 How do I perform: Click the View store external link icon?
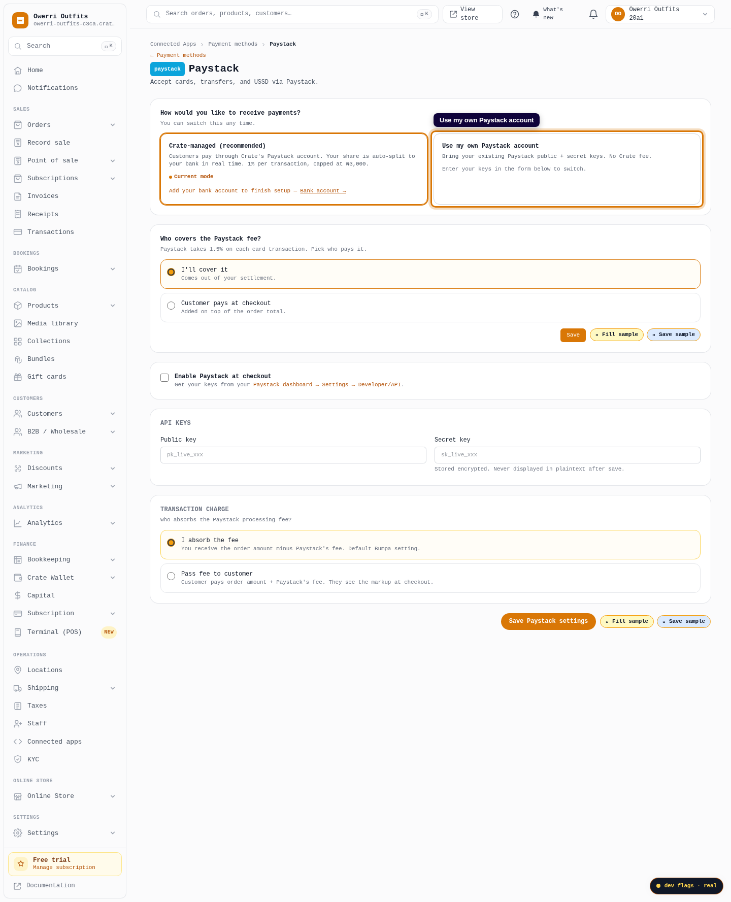[x=453, y=14]
